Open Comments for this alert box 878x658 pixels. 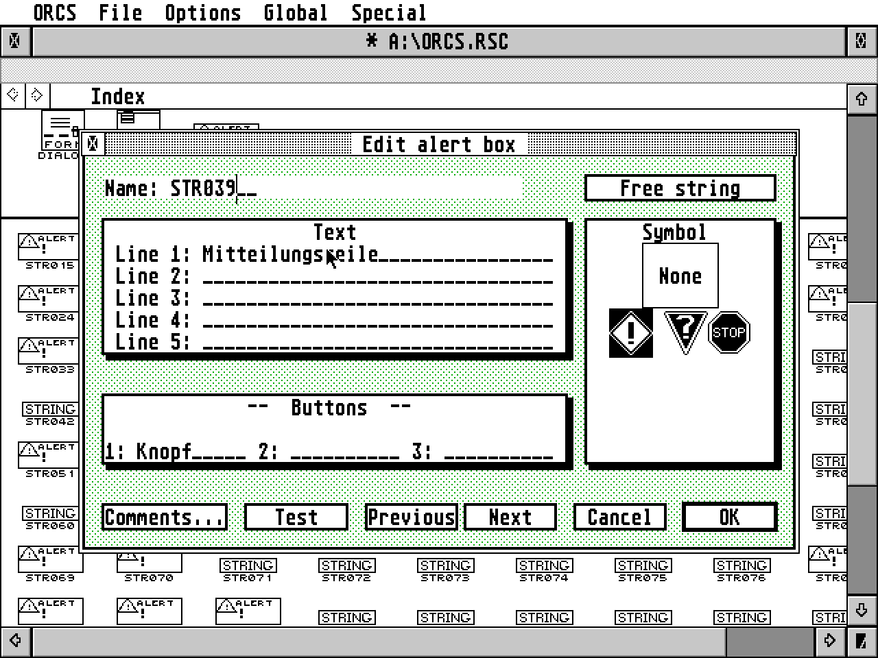point(164,517)
